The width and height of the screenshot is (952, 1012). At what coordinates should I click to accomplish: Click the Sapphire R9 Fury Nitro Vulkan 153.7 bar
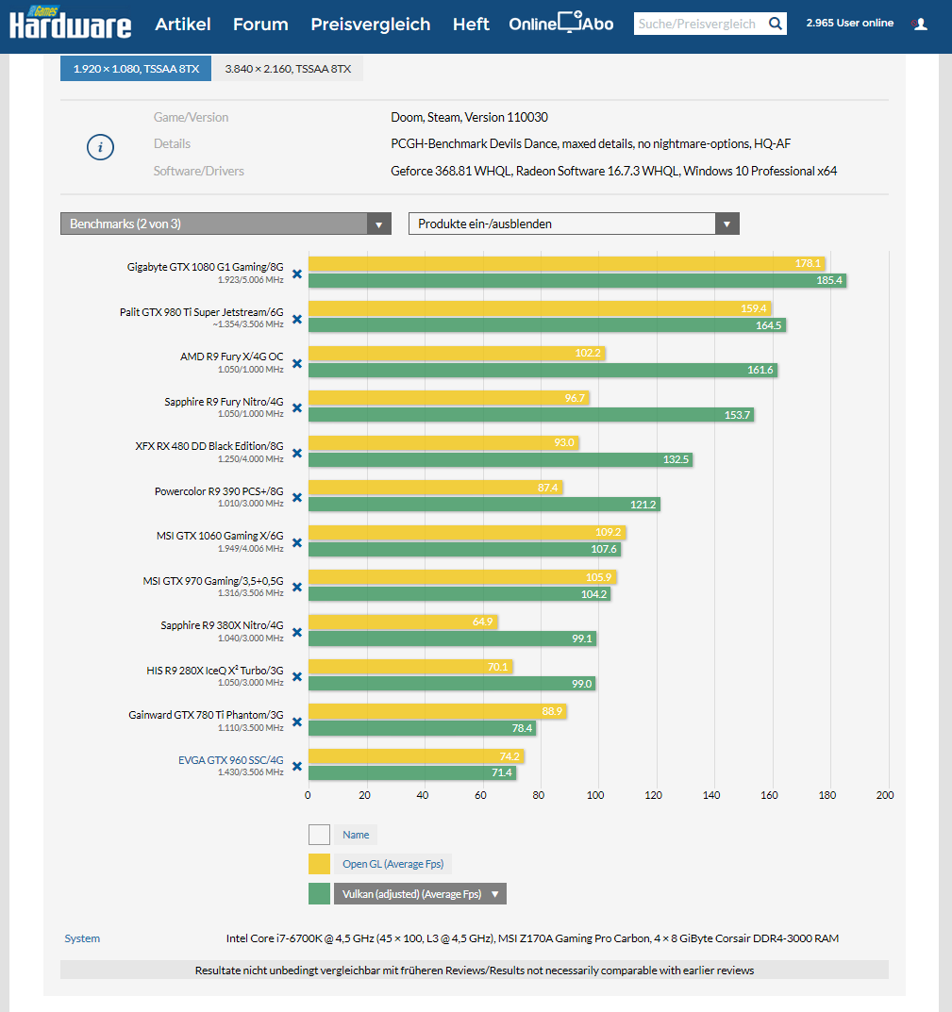[531, 414]
